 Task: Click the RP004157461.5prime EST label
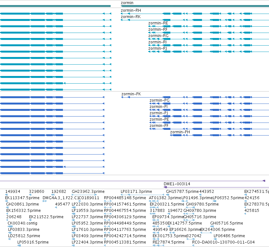point(125,204)
